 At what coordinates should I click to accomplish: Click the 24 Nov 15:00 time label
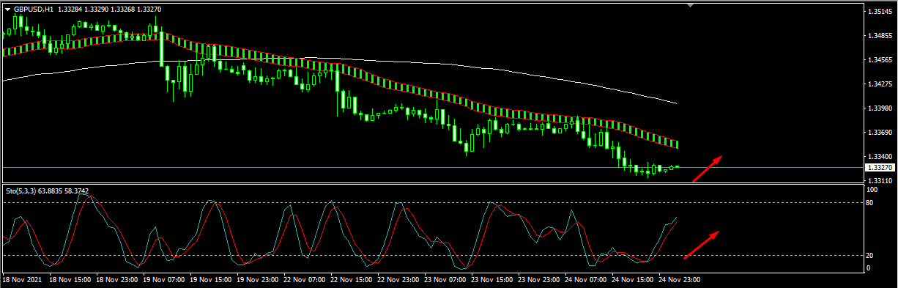[633, 279]
